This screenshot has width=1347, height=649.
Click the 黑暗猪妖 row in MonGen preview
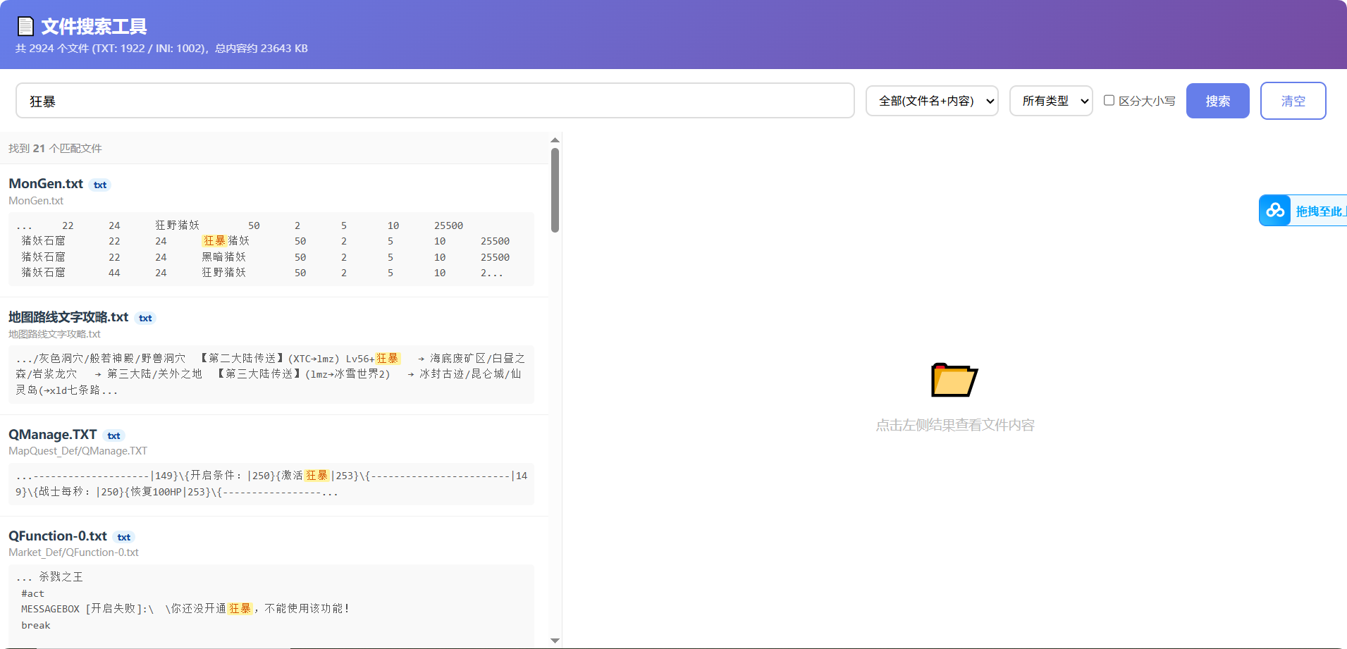point(265,257)
